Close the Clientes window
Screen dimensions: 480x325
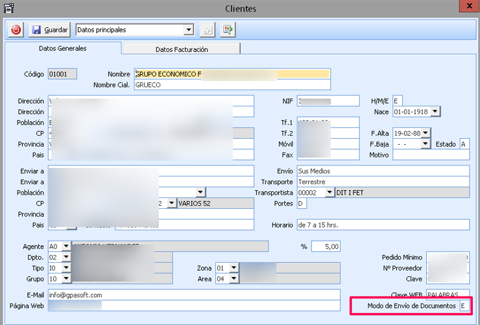[x=468, y=8]
